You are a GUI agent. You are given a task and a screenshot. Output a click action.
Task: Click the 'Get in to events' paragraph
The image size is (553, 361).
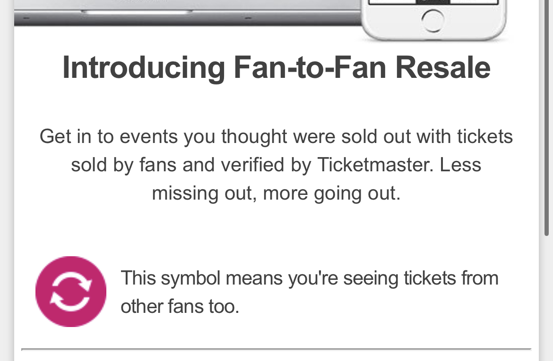click(x=276, y=165)
